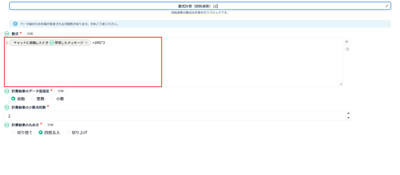
Task: Click the text-type icon beside 数式 label
Action: click(x=7, y=34)
